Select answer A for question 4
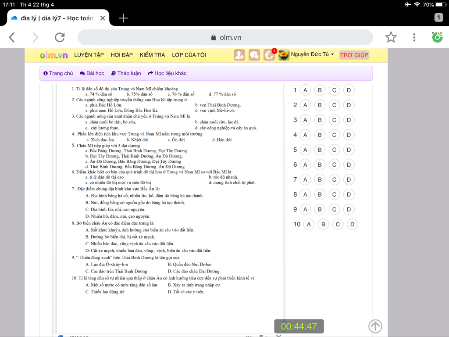449x337 pixels. 305,135
